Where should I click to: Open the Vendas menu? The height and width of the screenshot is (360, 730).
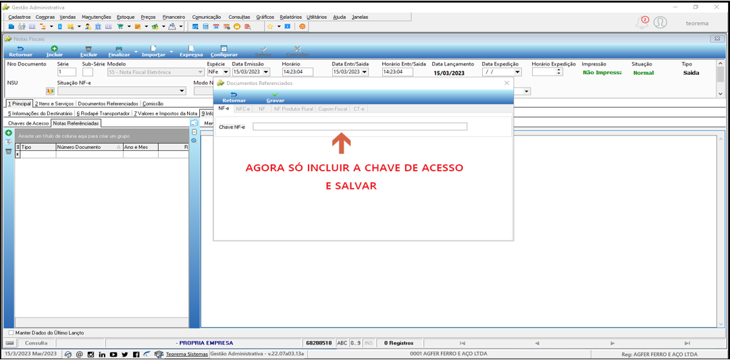click(68, 17)
